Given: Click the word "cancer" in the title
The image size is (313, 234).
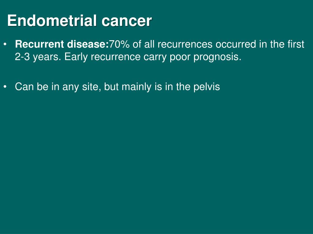Looking at the screenshot, I should 127,21.
